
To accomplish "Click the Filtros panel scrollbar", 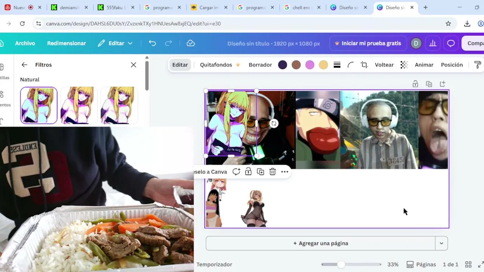I will click(147, 76).
